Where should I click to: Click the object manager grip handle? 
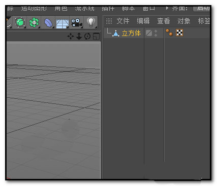pyautogui.click(x=109, y=21)
